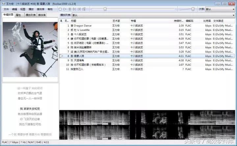237x146 pixels.
Task: Open the 视图 menu
Action: click(x=23, y=9)
